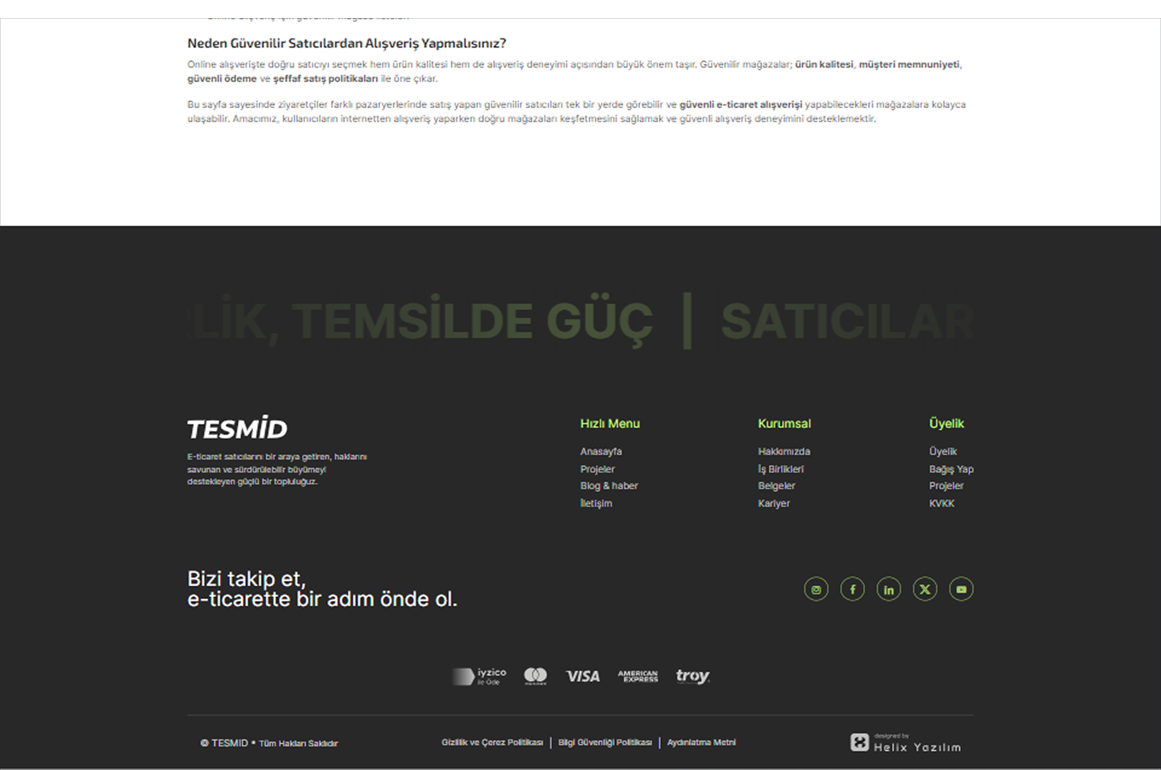Viewport: 1161px width, 770px height.
Task: Open the Instagram social icon
Action: coord(816,589)
